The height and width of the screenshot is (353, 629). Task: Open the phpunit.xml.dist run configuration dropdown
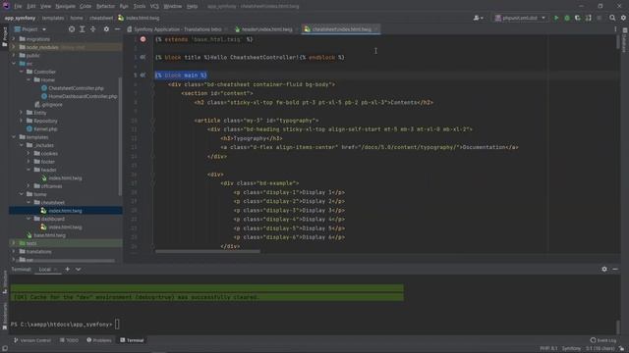[x=520, y=18]
